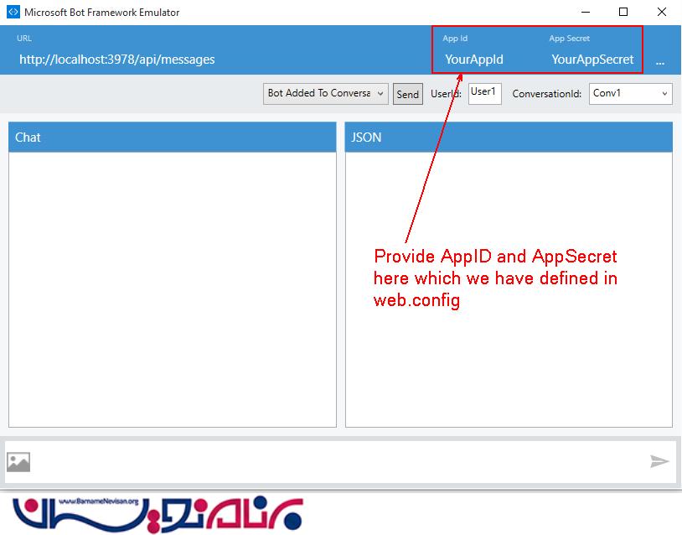Select the JSON panel header
The height and width of the screenshot is (535, 682).
click(509, 138)
